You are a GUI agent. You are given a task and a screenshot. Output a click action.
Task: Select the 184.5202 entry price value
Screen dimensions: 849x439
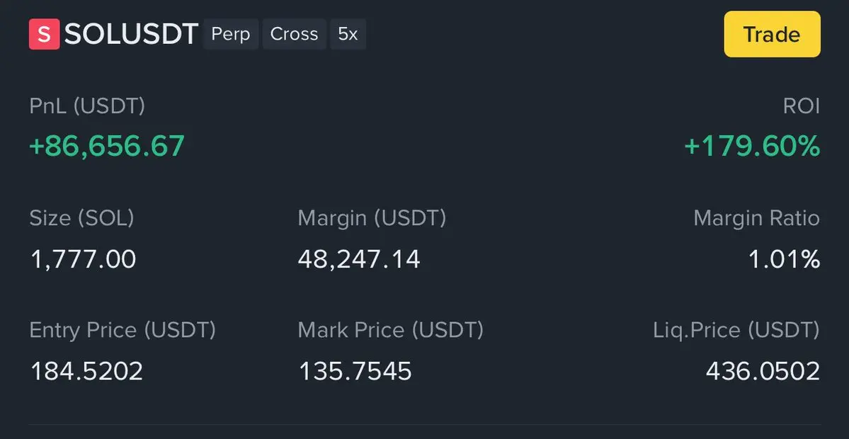click(86, 371)
